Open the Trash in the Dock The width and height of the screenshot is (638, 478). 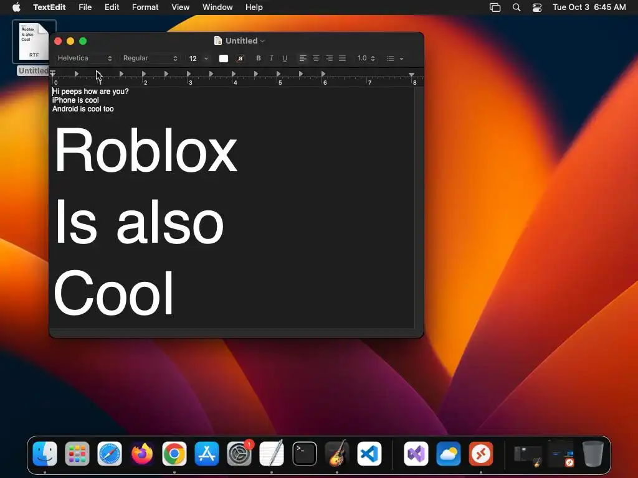click(593, 454)
